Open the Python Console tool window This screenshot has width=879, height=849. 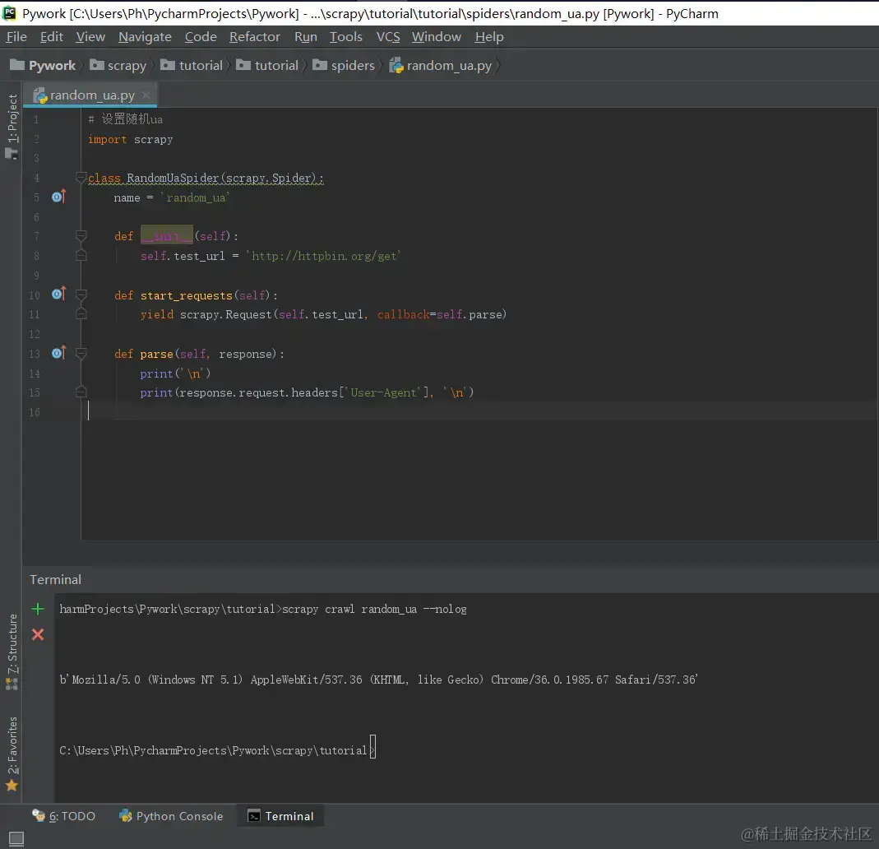tap(171, 816)
